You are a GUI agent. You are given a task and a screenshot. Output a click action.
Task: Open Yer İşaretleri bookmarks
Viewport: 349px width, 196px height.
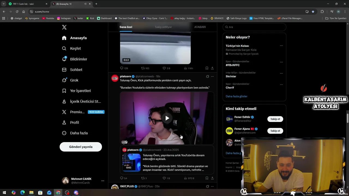click(76, 91)
